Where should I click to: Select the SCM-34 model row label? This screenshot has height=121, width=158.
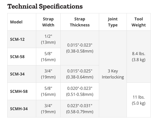(17, 74)
